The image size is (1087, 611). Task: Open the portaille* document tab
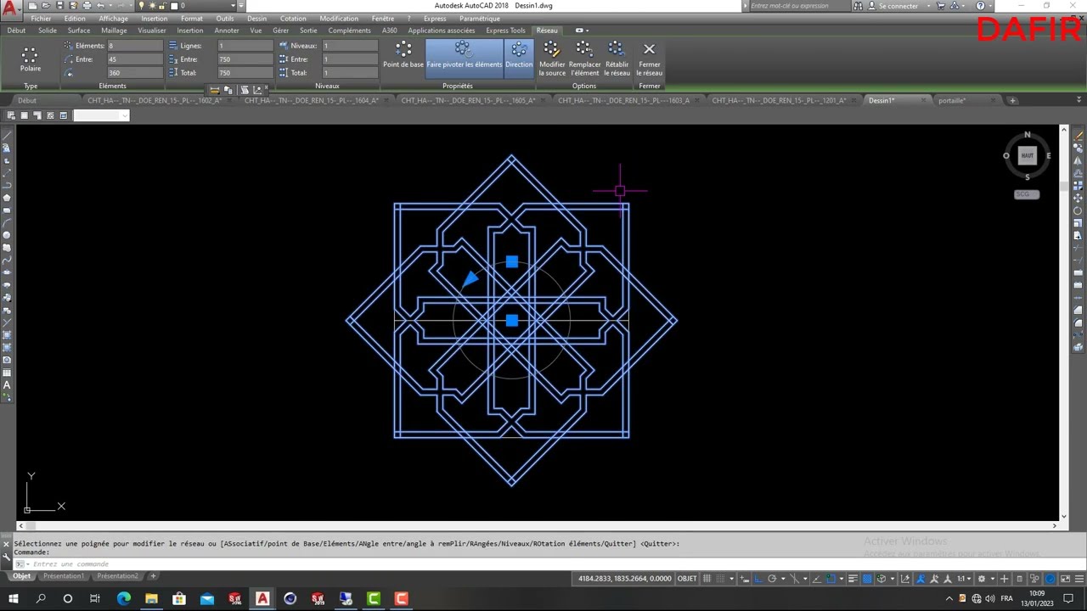pos(952,100)
